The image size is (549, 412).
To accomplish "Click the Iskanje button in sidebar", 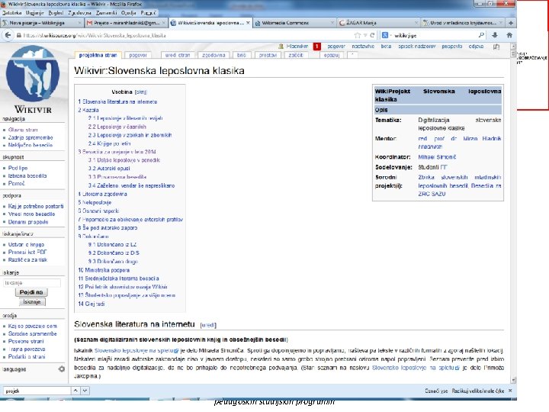I will (x=32, y=302).
